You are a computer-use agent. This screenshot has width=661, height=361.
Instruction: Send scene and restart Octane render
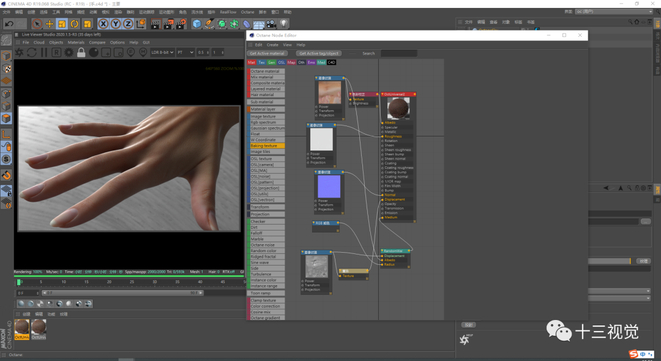pos(20,52)
